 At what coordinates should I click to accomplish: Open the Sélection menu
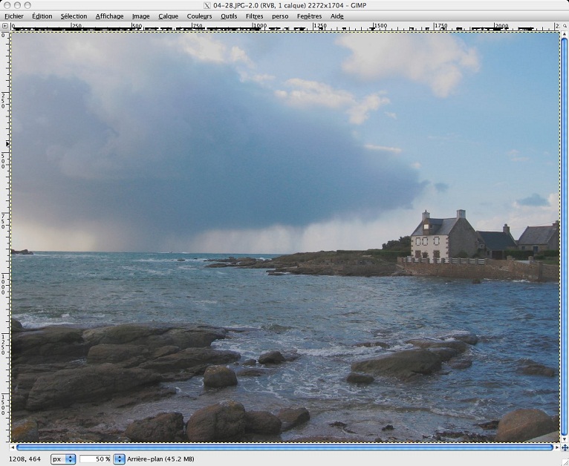tap(74, 16)
